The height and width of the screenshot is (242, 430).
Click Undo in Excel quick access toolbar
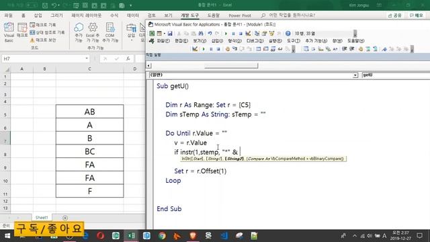point(54,5)
